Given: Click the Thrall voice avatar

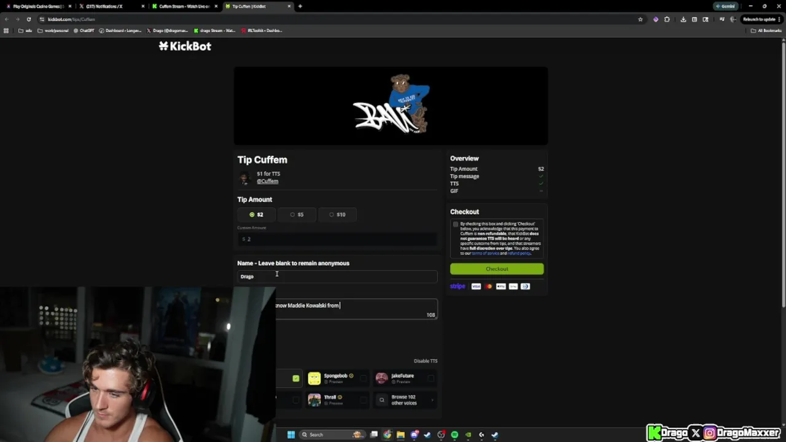Looking at the screenshot, I should tap(314, 400).
